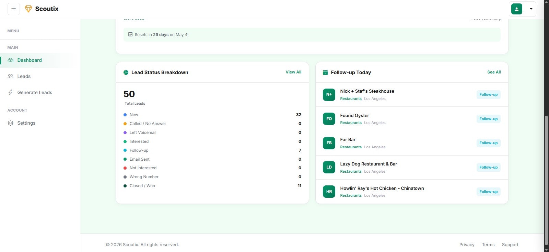Image resolution: width=549 pixels, height=252 pixels.
Task: Click the Dashboard gauge icon in sidebar
Action: (x=11, y=60)
